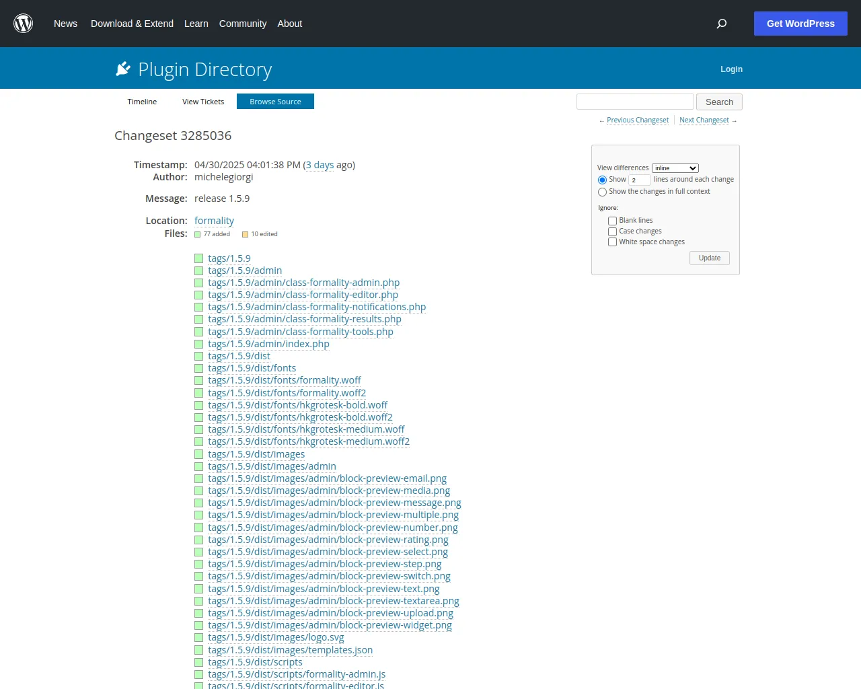Viewport: 861px width, 689px height.
Task: Click the lines-of-context number field
Action: point(639,180)
